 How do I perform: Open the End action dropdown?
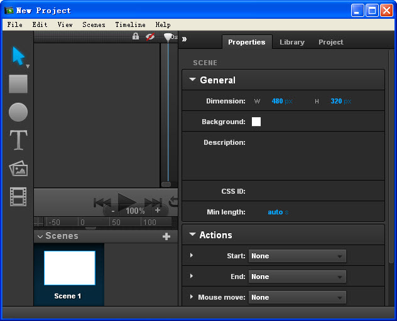coord(297,276)
